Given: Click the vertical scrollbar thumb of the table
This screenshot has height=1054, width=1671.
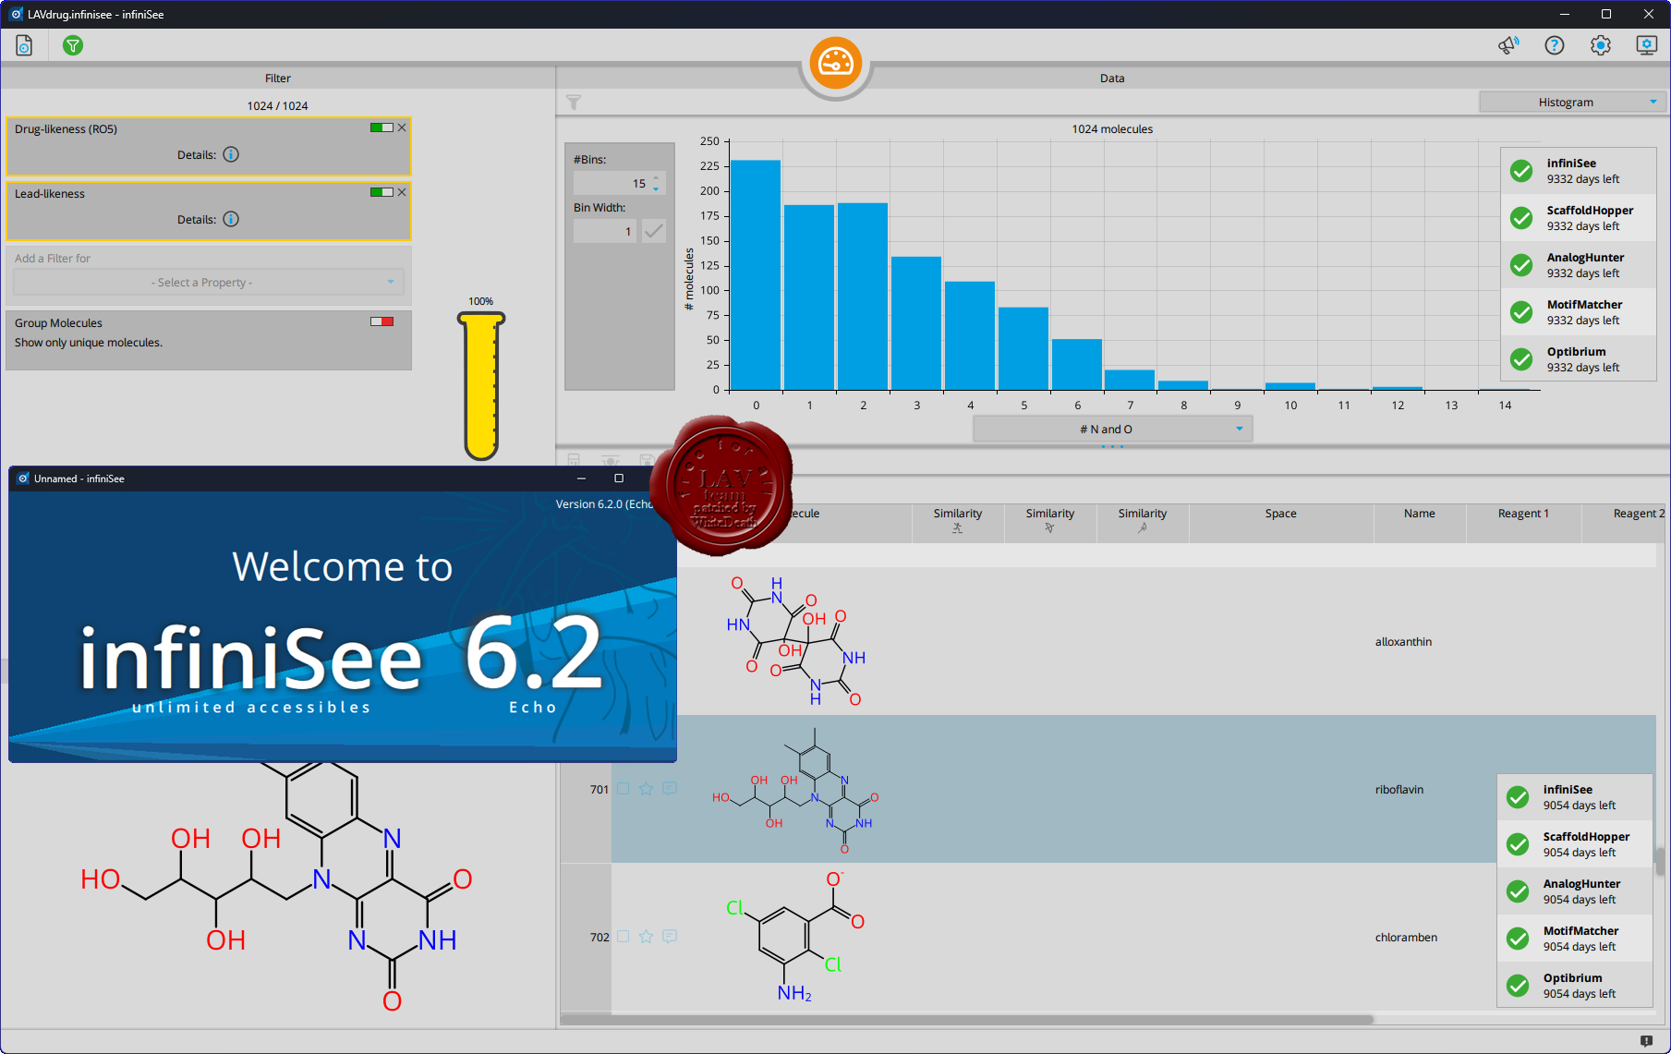Looking at the screenshot, I should click(x=1660, y=862).
